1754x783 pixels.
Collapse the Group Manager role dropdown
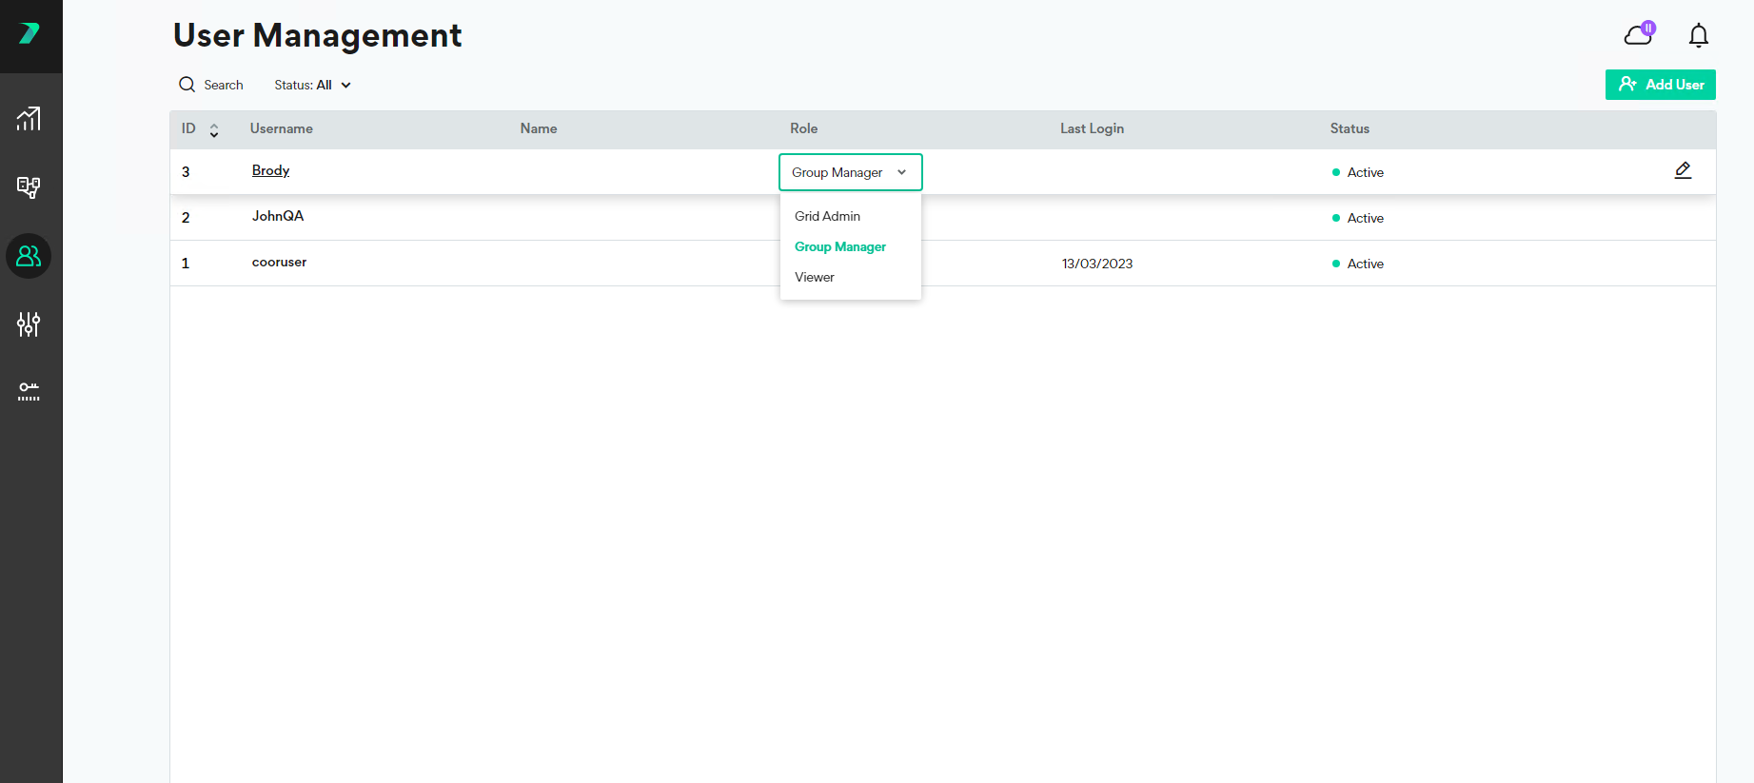(x=850, y=172)
